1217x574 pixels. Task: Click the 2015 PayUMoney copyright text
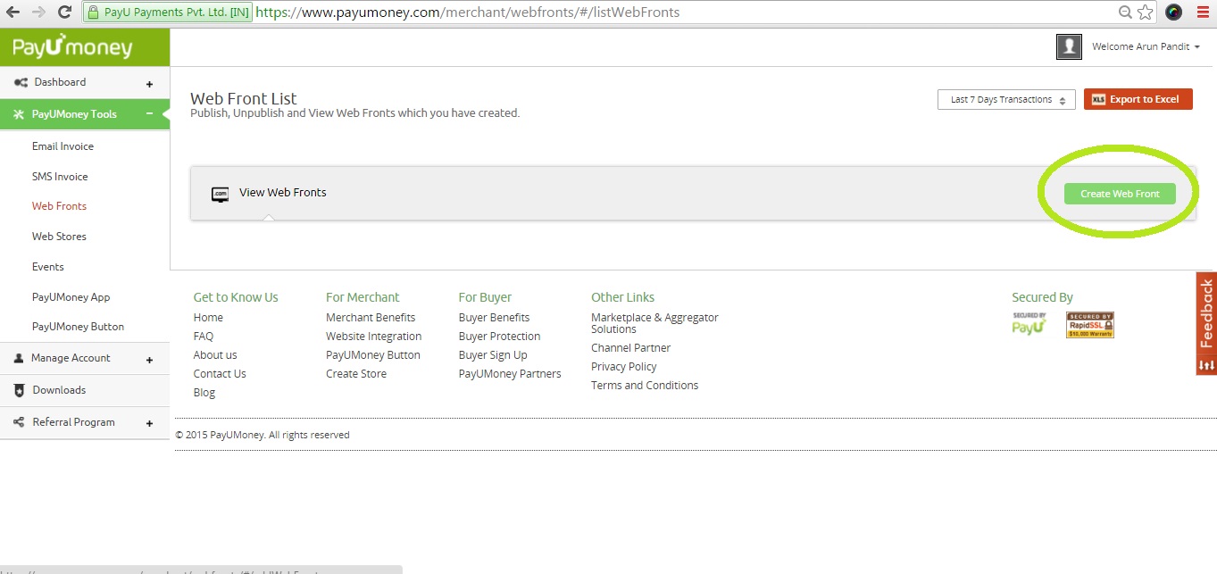point(263,435)
